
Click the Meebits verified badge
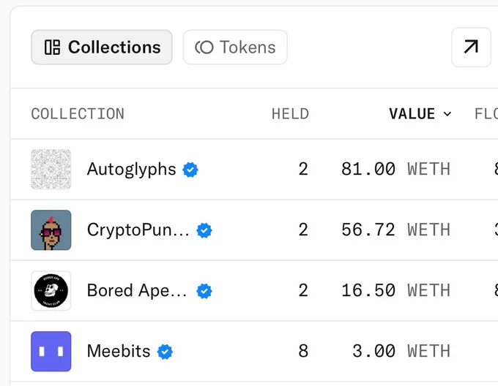tap(165, 352)
